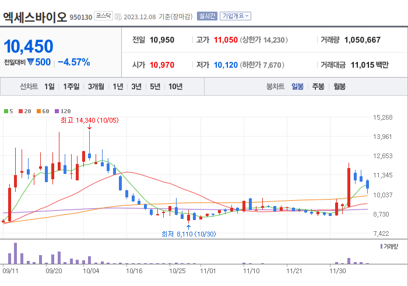This screenshot has height=286, width=408.
Task: Click the 저가 value 10,120
Action: (226, 65)
